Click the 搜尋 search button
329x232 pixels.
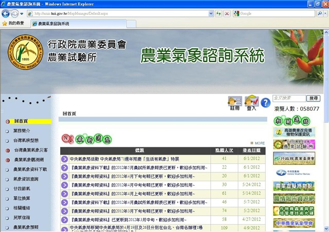[x=313, y=98]
